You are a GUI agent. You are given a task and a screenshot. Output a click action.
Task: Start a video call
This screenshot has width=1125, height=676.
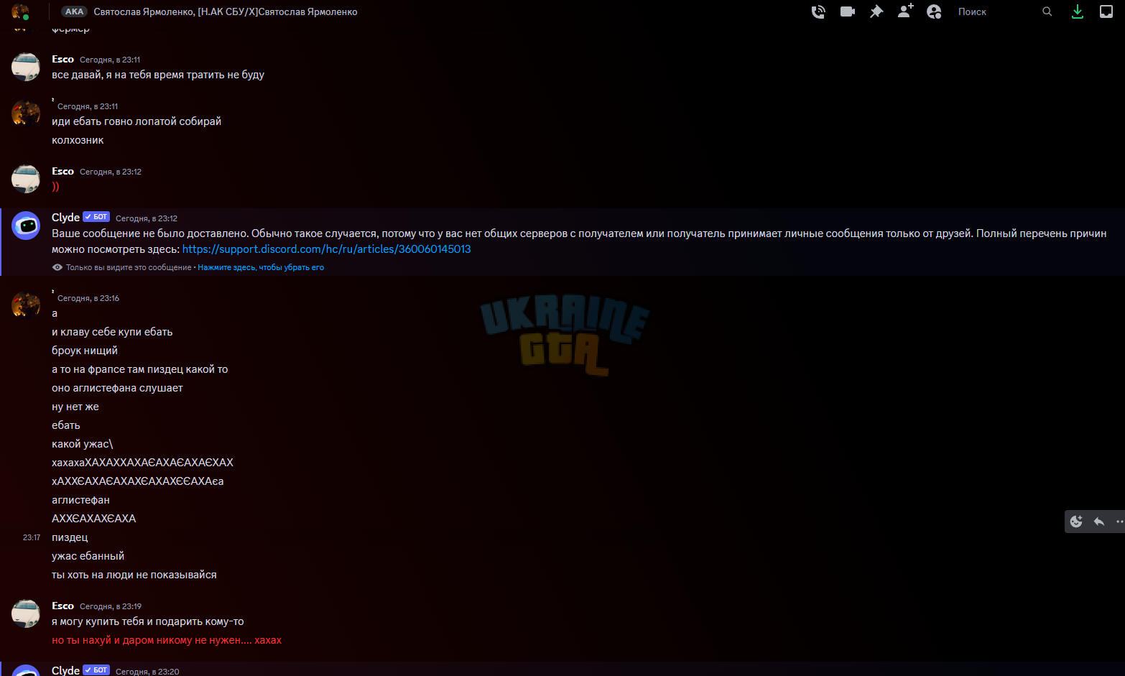click(x=848, y=11)
